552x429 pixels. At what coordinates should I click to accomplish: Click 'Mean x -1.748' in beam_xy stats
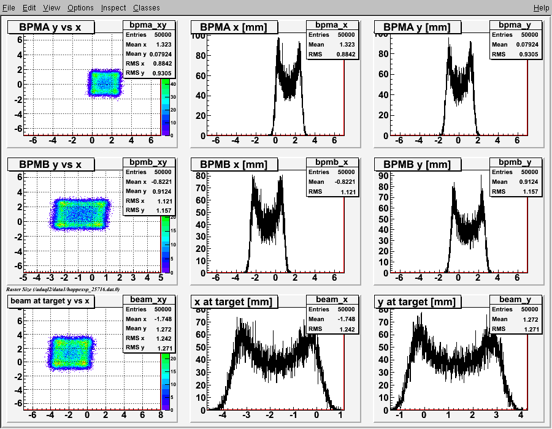coord(148,319)
